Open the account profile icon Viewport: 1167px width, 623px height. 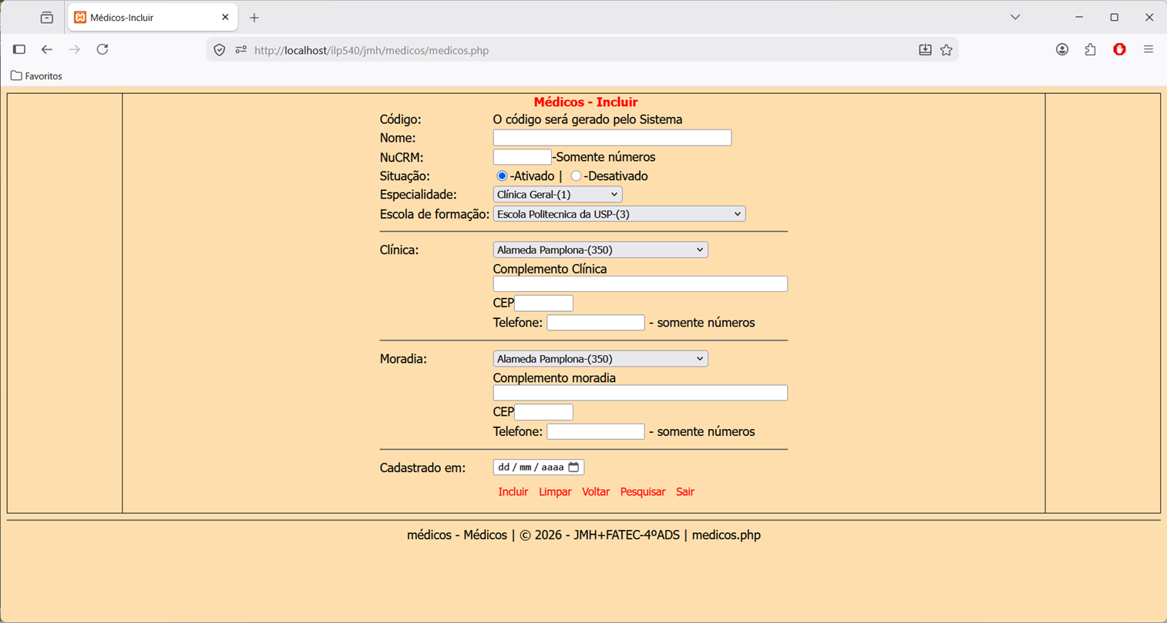[x=1062, y=49]
